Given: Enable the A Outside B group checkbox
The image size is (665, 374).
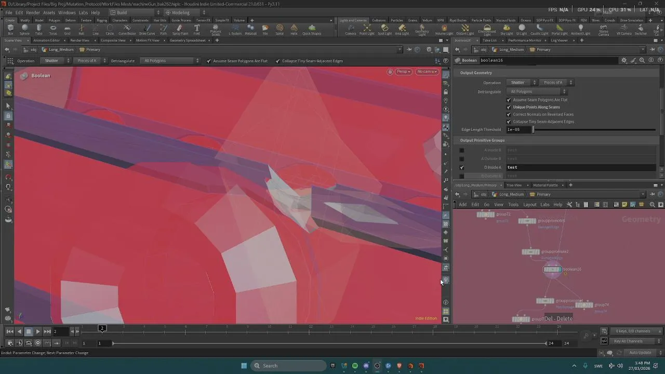Looking at the screenshot, I should [x=462, y=158].
